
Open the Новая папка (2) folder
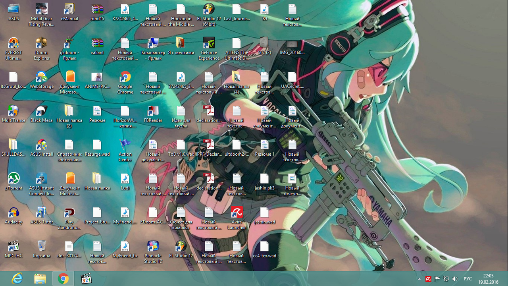click(69, 116)
